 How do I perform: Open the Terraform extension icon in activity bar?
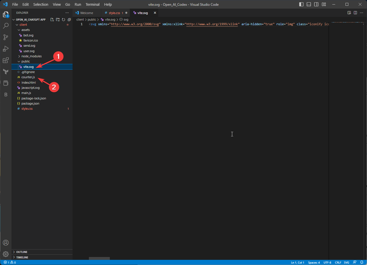click(x=6, y=72)
